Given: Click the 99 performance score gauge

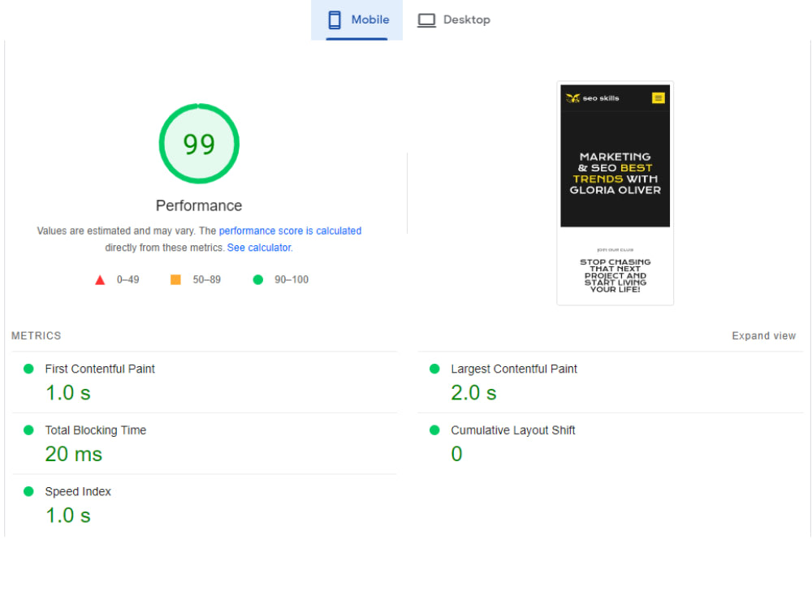Looking at the screenshot, I should 199,144.
